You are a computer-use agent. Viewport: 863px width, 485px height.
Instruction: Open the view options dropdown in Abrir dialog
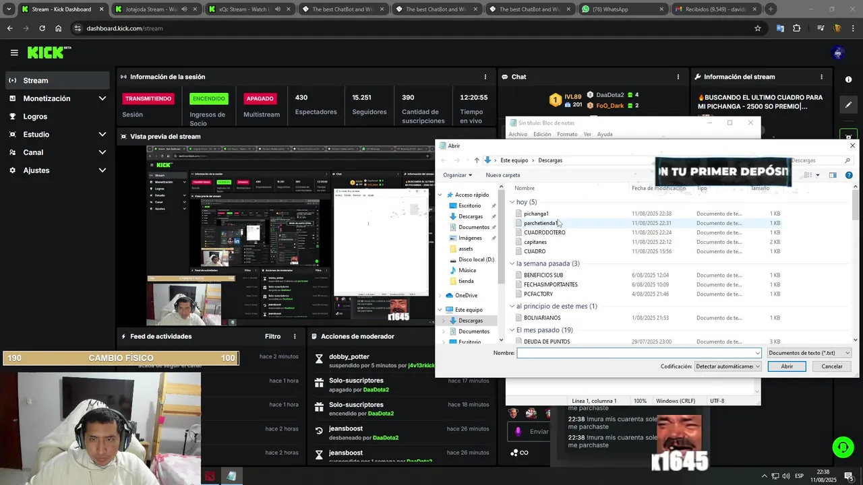pyautogui.click(x=818, y=175)
